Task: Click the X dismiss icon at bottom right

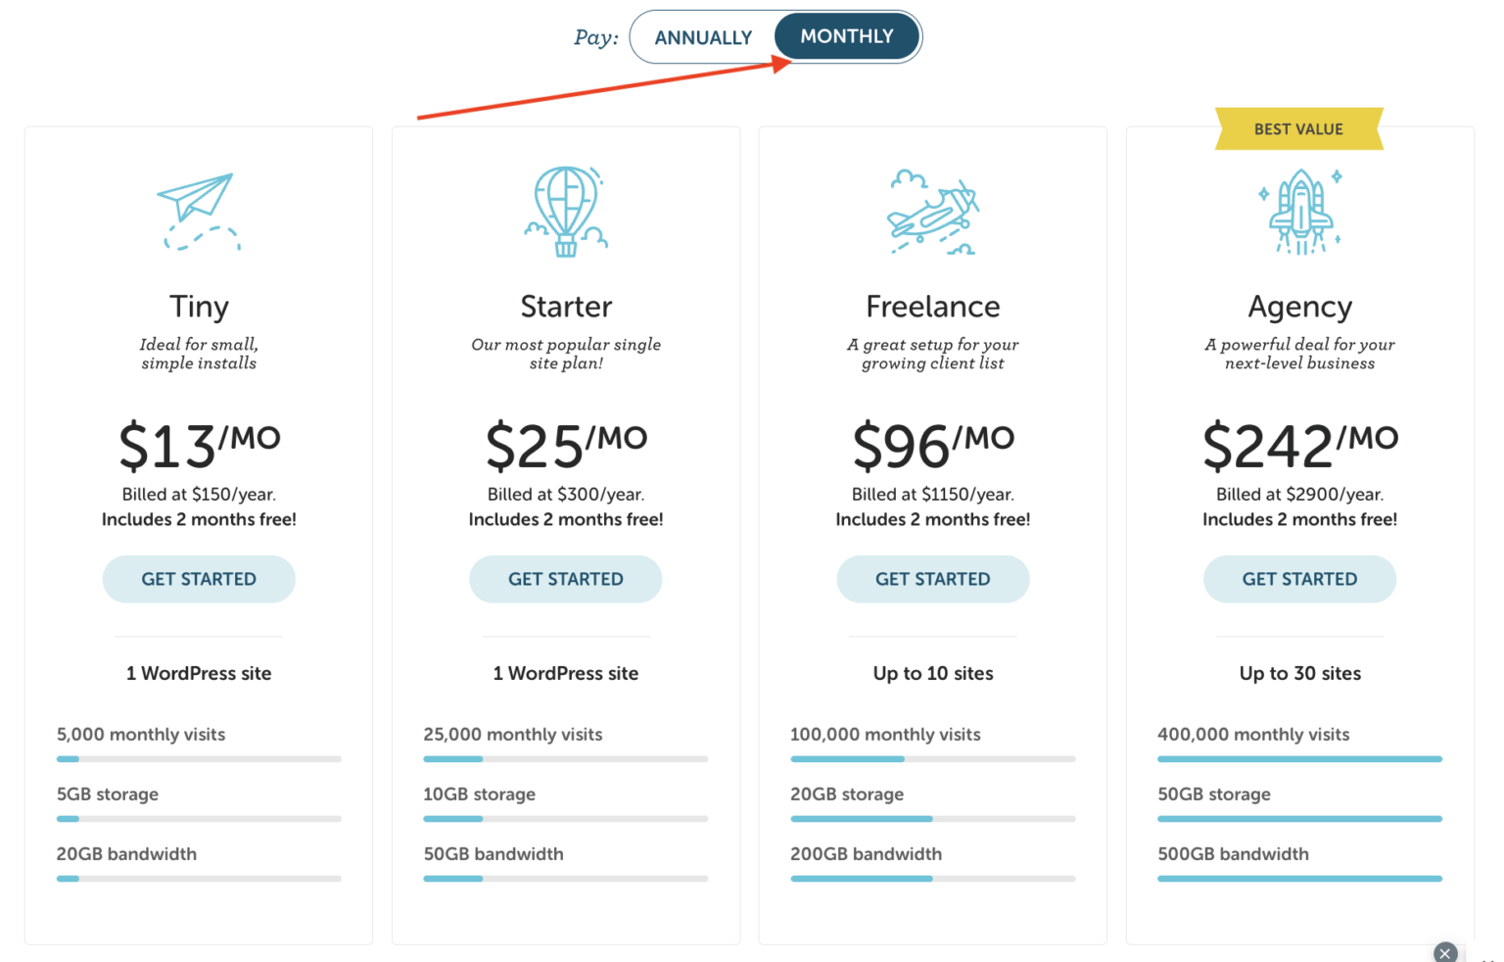Action: (x=1445, y=952)
